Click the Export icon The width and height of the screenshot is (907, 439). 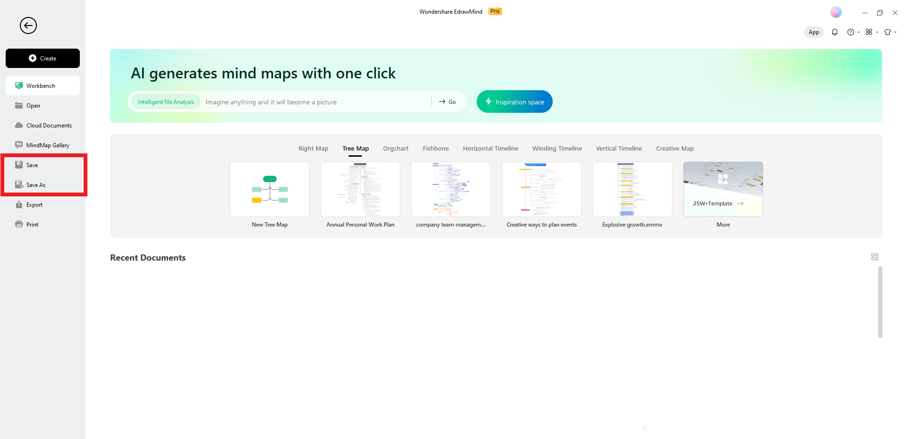[19, 204]
